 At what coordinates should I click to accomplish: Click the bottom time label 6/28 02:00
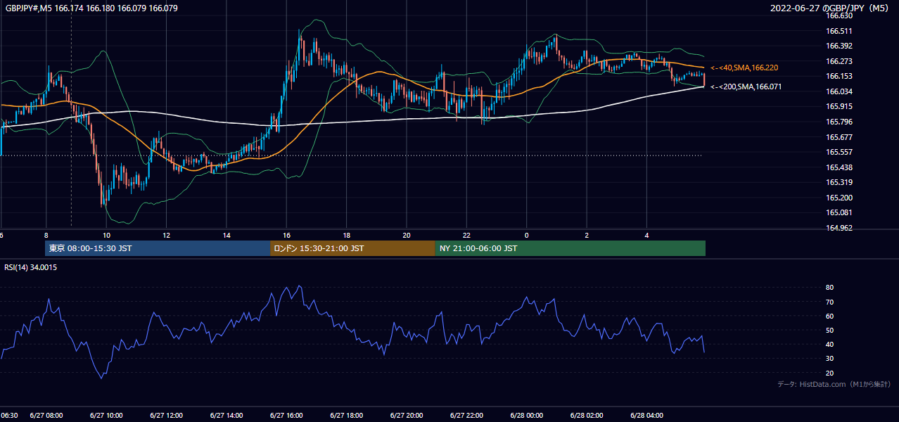pos(587,415)
